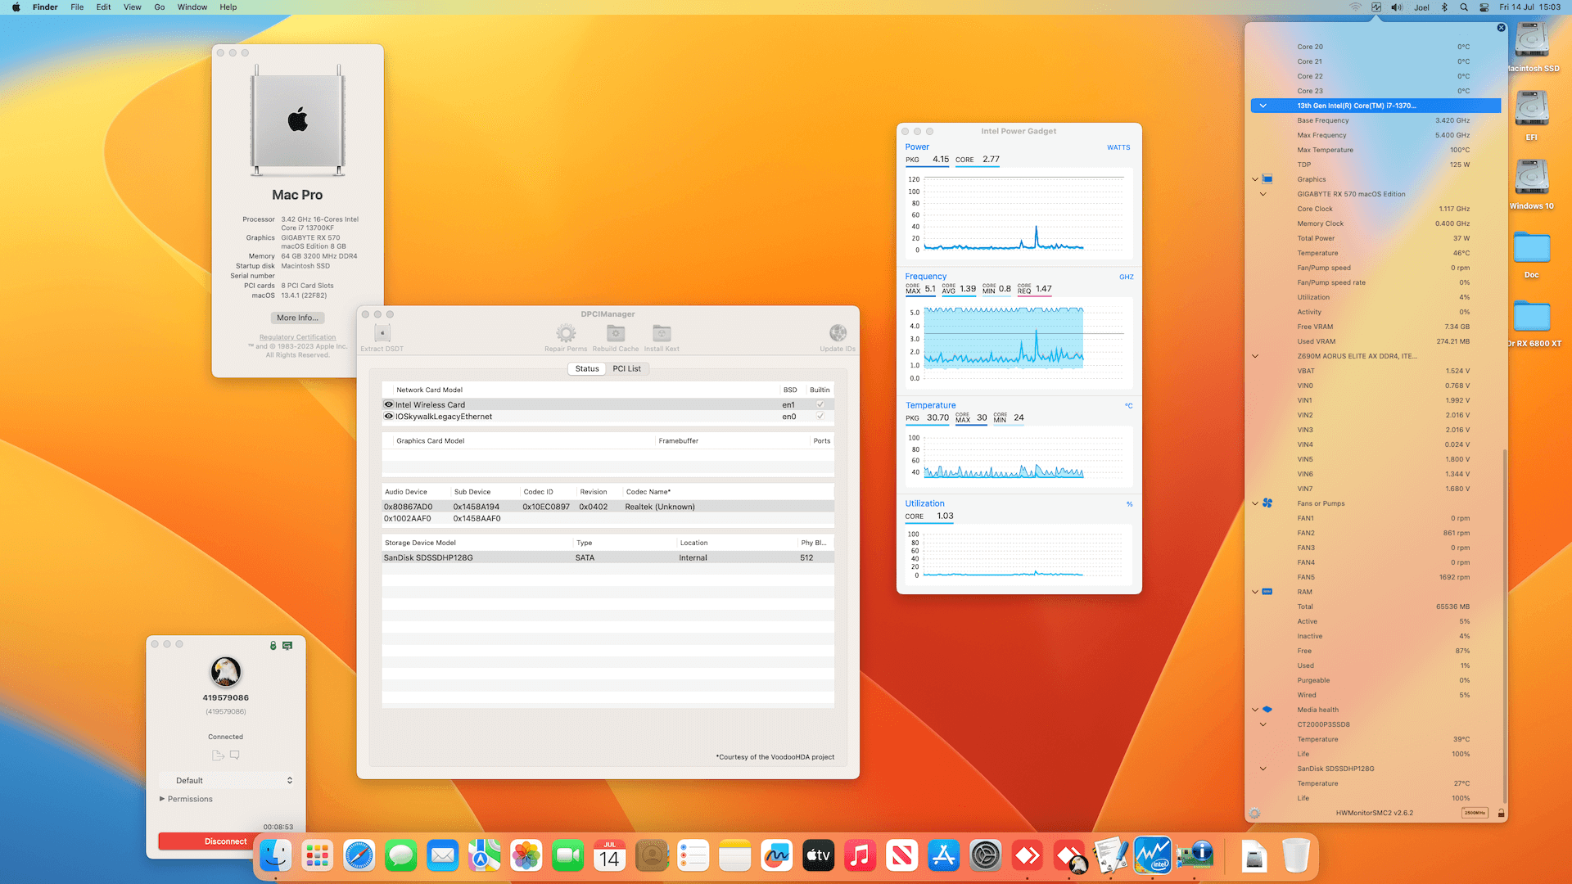This screenshot has height=884, width=1572.
Task: Click the microphone icon in AnyDesk window header
Action: [273, 646]
